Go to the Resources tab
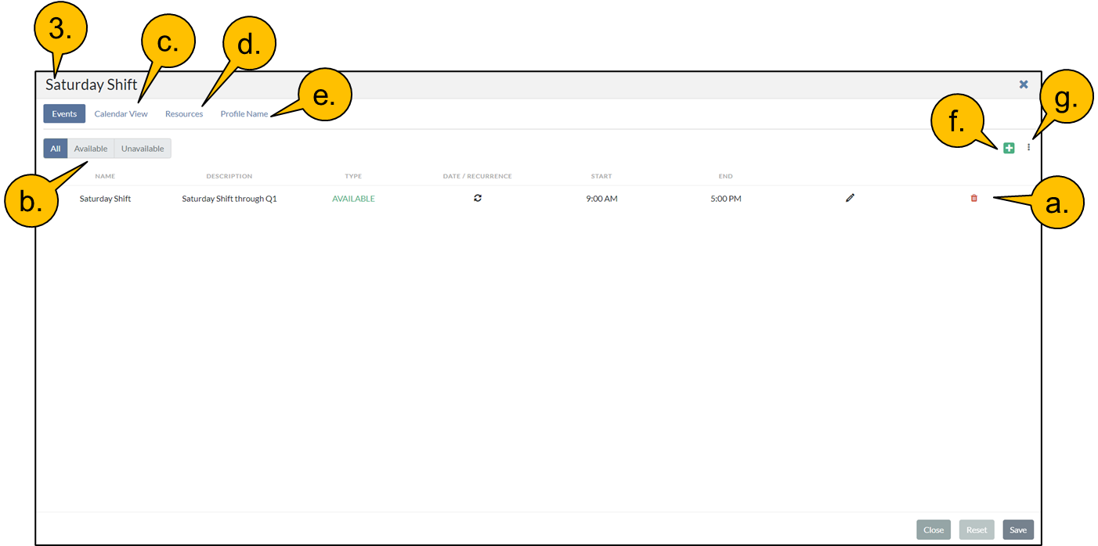 [x=184, y=113]
